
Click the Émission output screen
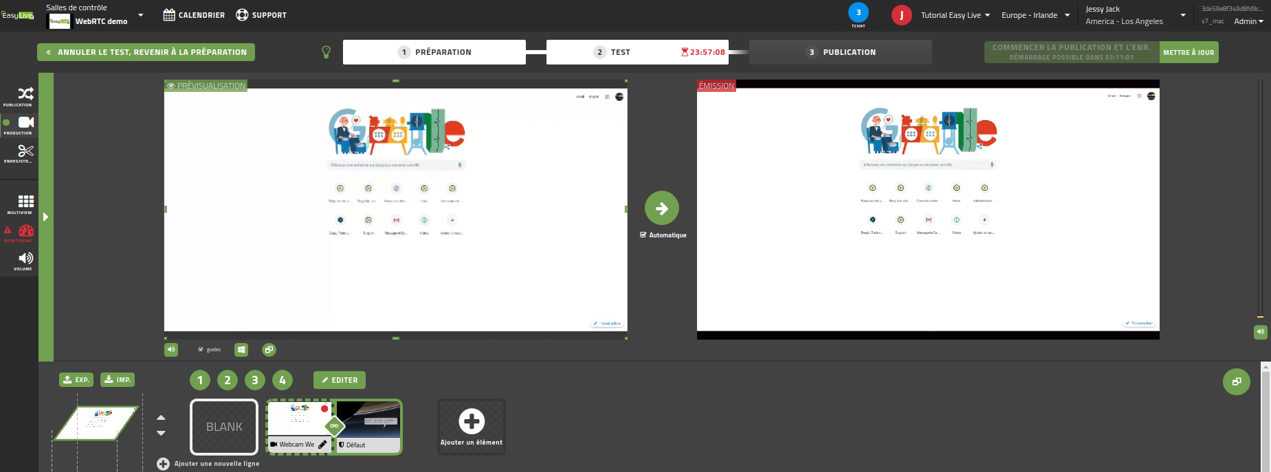928,210
